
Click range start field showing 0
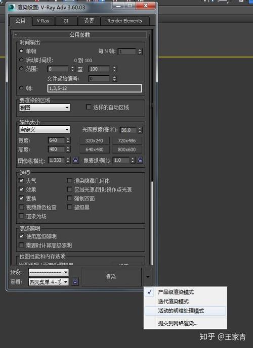pyautogui.click(x=59, y=69)
